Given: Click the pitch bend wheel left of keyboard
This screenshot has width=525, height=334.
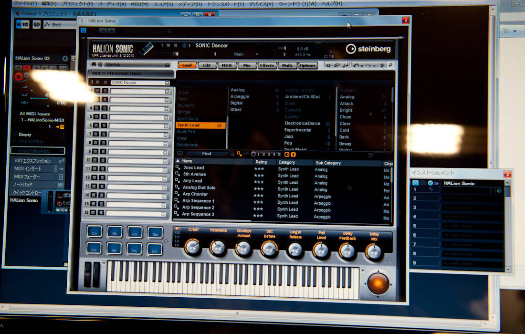Looking at the screenshot, I should click(x=87, y=274).
